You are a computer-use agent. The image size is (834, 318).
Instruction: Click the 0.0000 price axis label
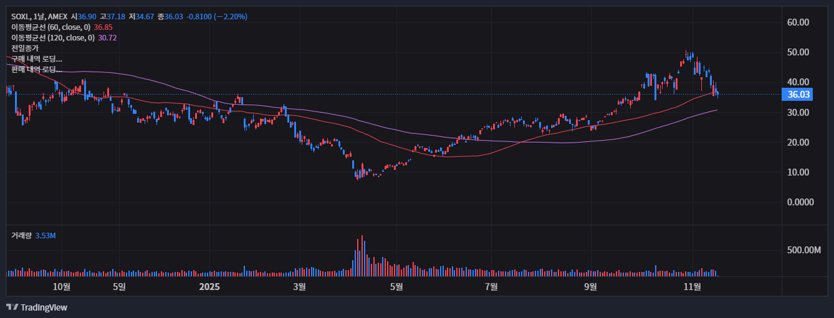pyautogui.click(x=800, y=202)
